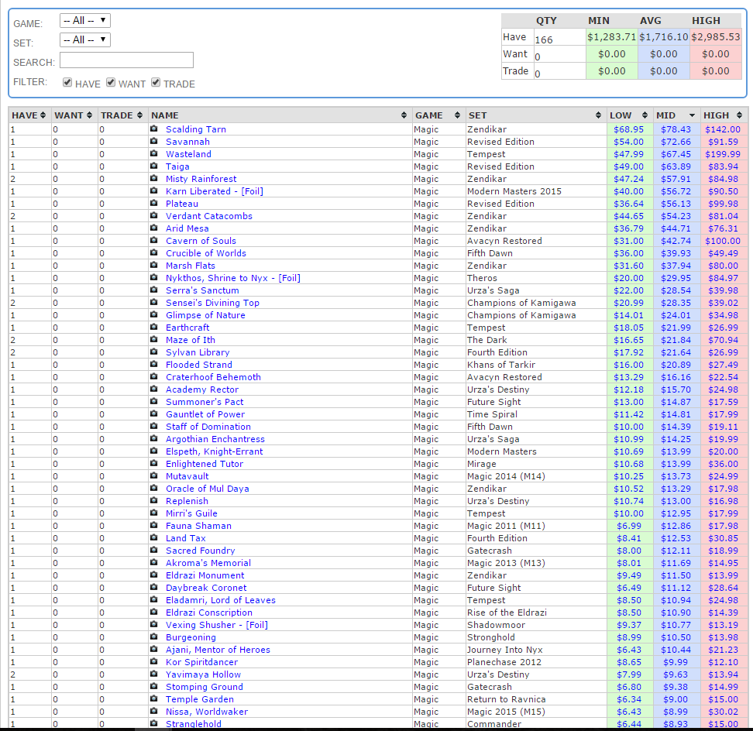Uncheck the TRADE filter checkbox
The image size is (753, 731).
pos(155,83)
